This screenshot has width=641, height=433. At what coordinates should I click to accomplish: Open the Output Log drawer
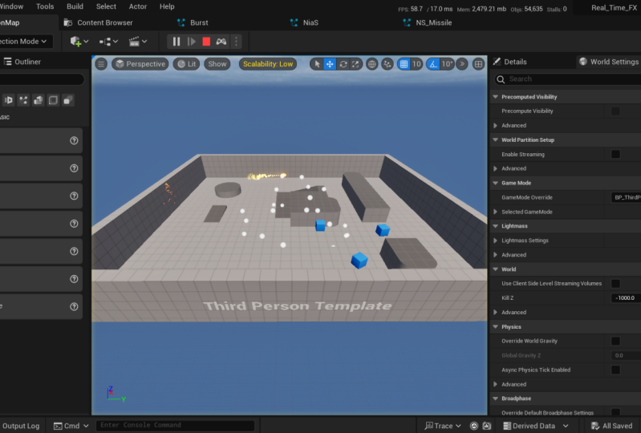[x=20, y=426]
